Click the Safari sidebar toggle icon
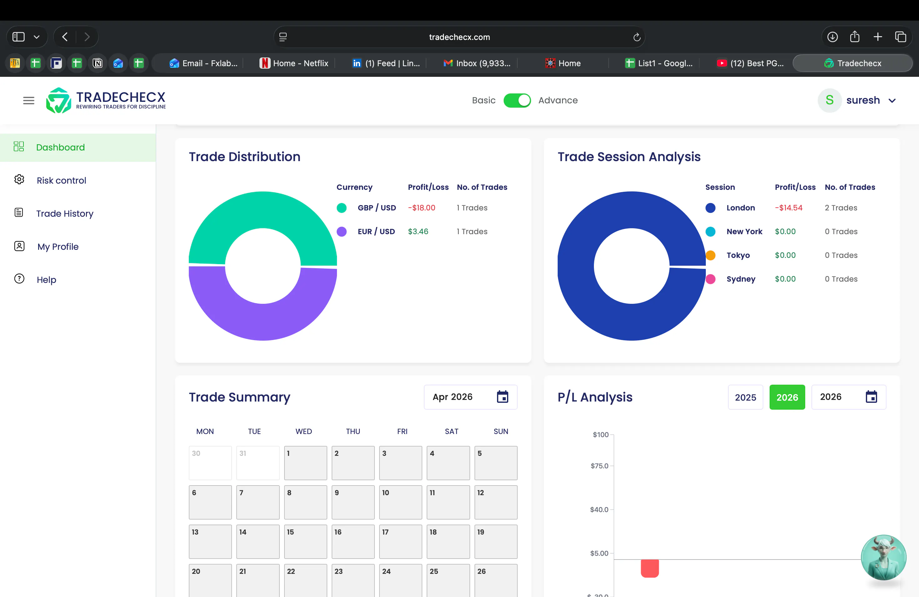The height and width of the screenshot is (597, 919). [18, 37]
